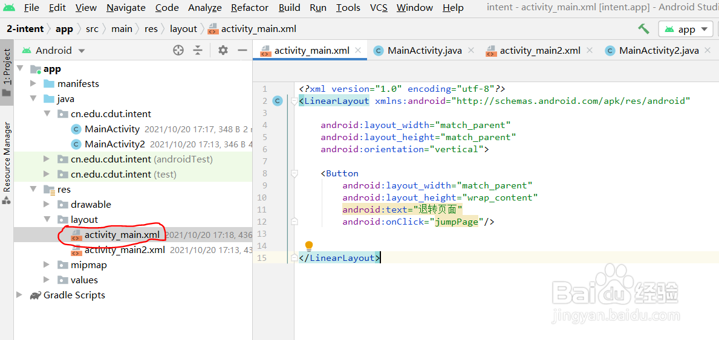Click the Android Studio logo icon

point(8,8)
